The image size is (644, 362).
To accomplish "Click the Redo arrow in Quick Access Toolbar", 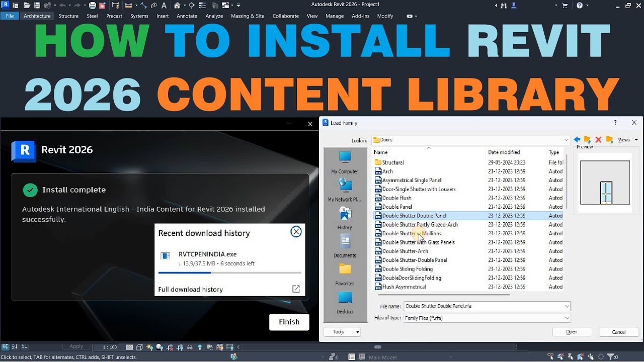I will click(x=77, y=5).
